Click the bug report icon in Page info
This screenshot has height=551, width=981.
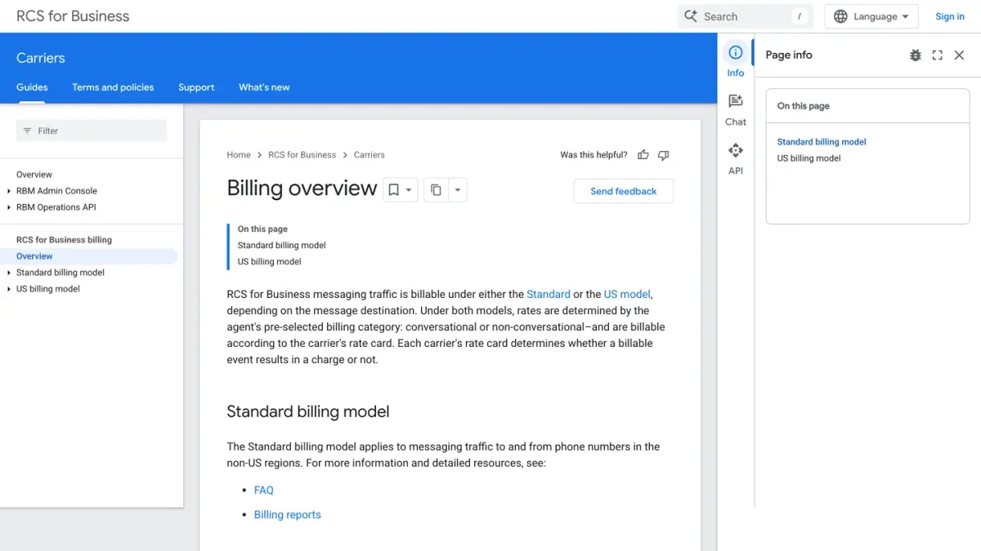click(916, 55)
